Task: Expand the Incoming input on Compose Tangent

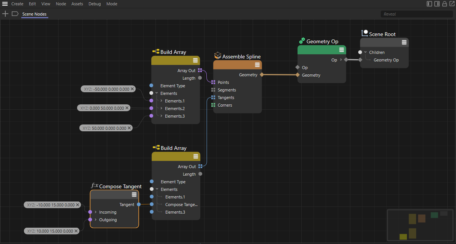Action: (x=95, y=212)
